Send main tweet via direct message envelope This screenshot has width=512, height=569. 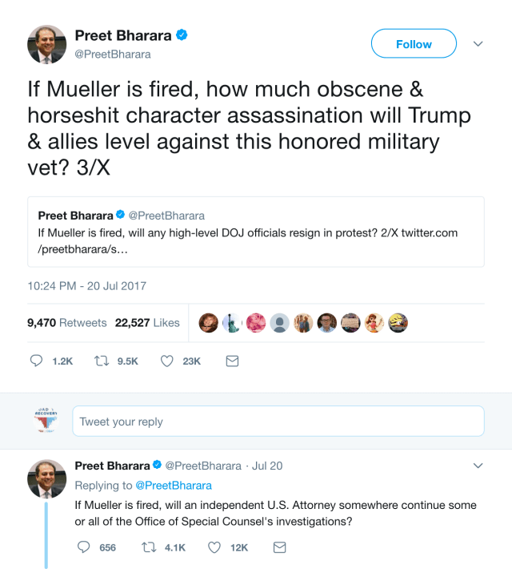click(232, 361)
